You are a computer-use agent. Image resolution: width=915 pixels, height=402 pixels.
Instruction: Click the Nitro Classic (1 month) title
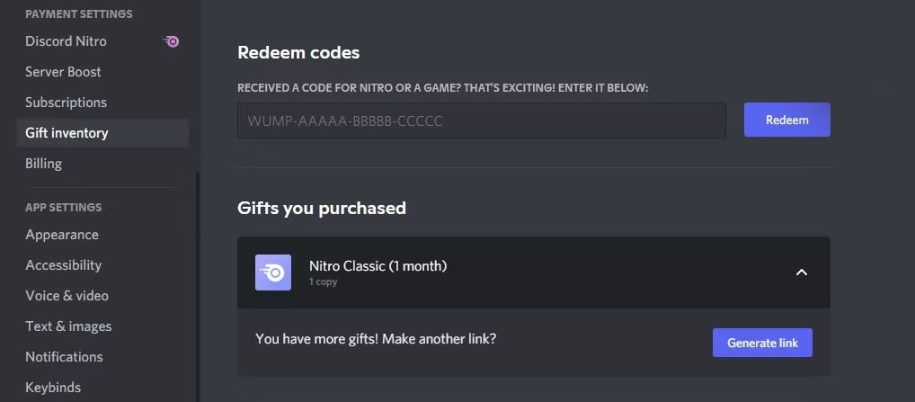click(378, 266)
